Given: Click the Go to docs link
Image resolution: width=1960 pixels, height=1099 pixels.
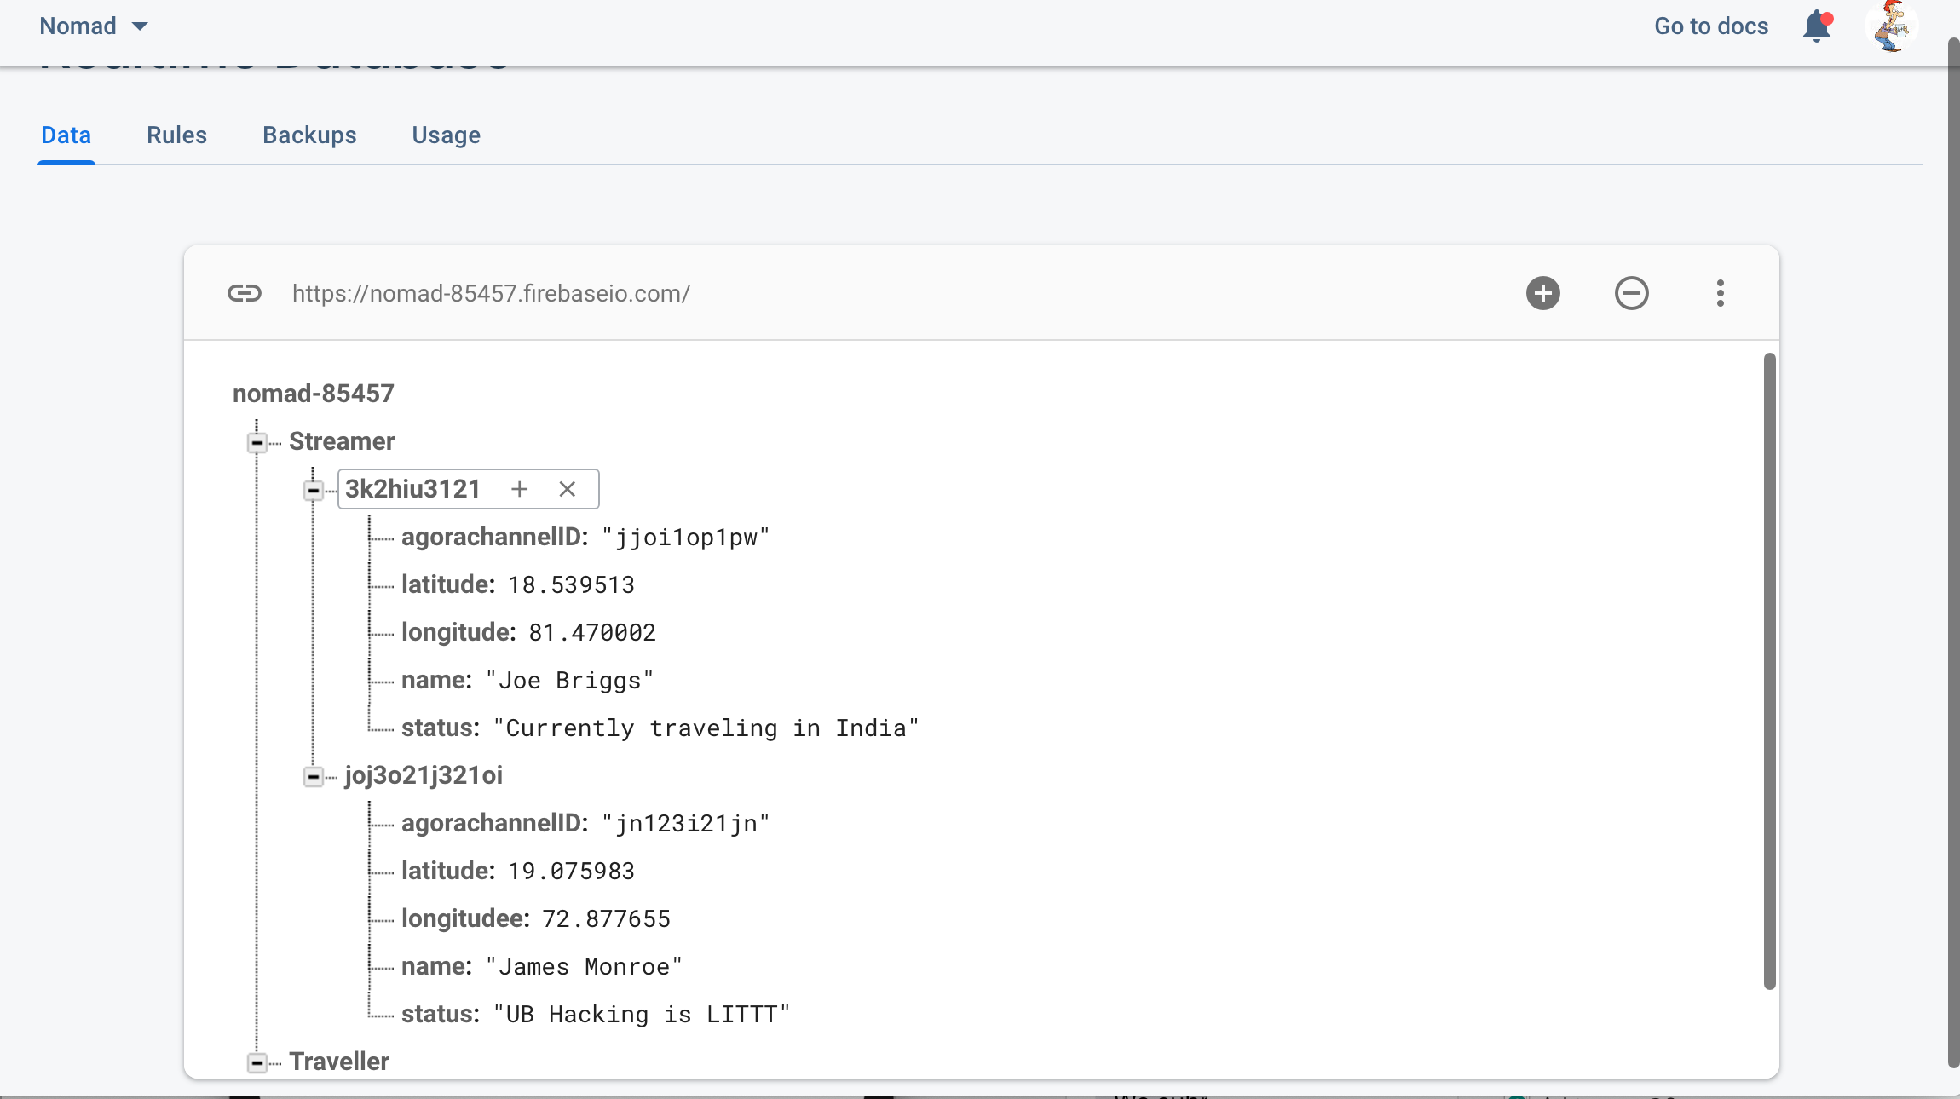Looking at the screenshot, I should coord(1710,26).
